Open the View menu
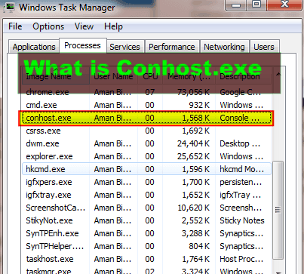304x274 pixels. pos(84,26)
